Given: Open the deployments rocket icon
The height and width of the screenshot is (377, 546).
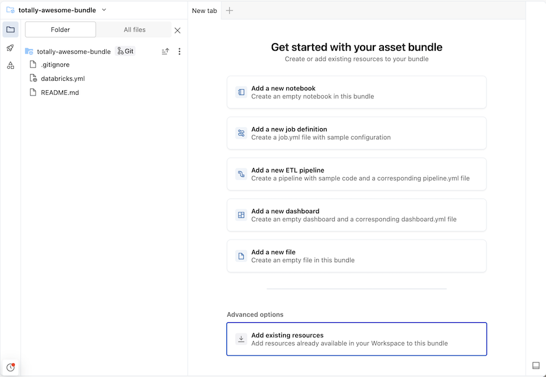Looking at the screenshot, I should pos(10,48).
